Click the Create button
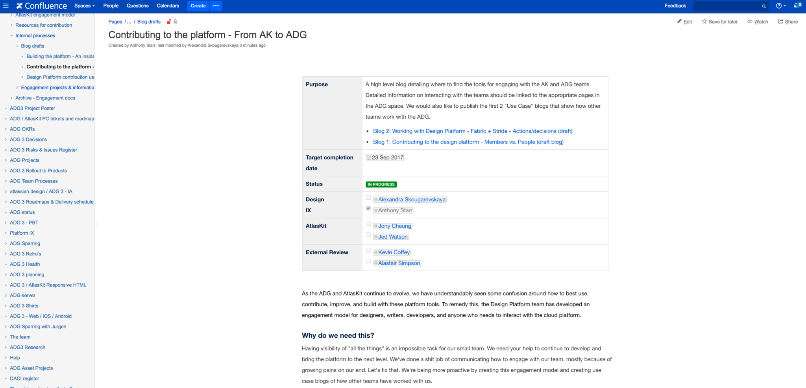Viewport: 806px width, 388px height. [x=198, y=6]
